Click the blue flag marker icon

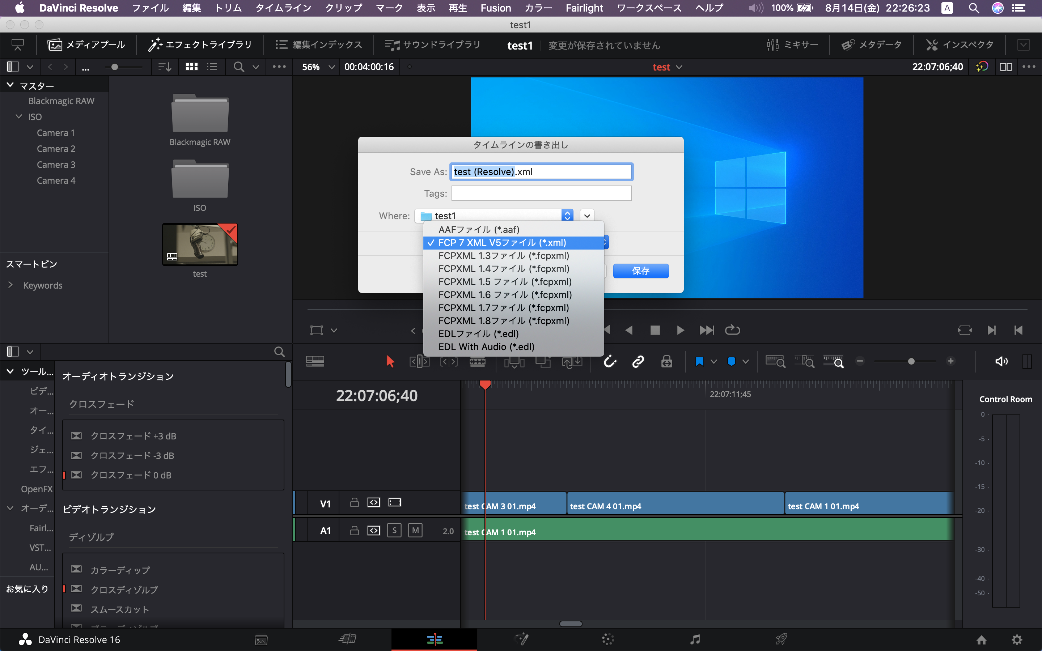coord(699,361)
